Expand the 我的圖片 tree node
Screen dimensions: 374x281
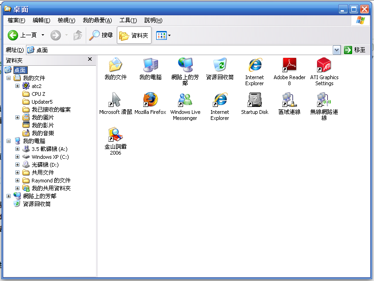coord(17,117)
